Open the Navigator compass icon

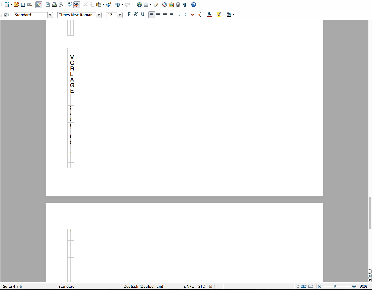click(164, 5)
